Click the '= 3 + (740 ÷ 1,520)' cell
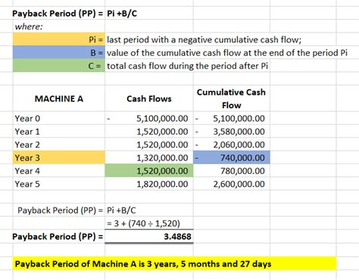The height and width of the screenshot is (280, 359). pos(149,223)
